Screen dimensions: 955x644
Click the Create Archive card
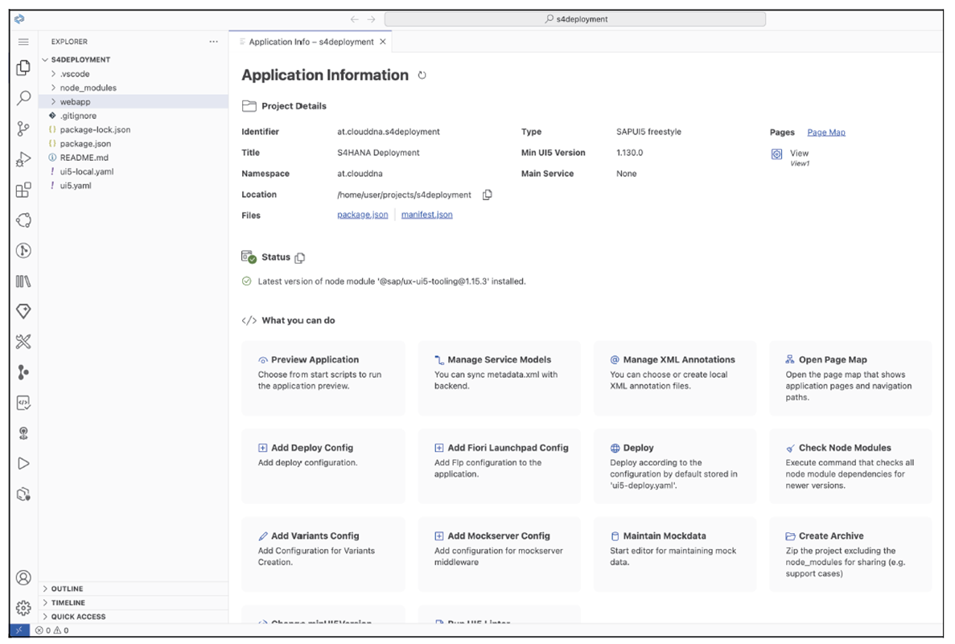click(851, 555)
